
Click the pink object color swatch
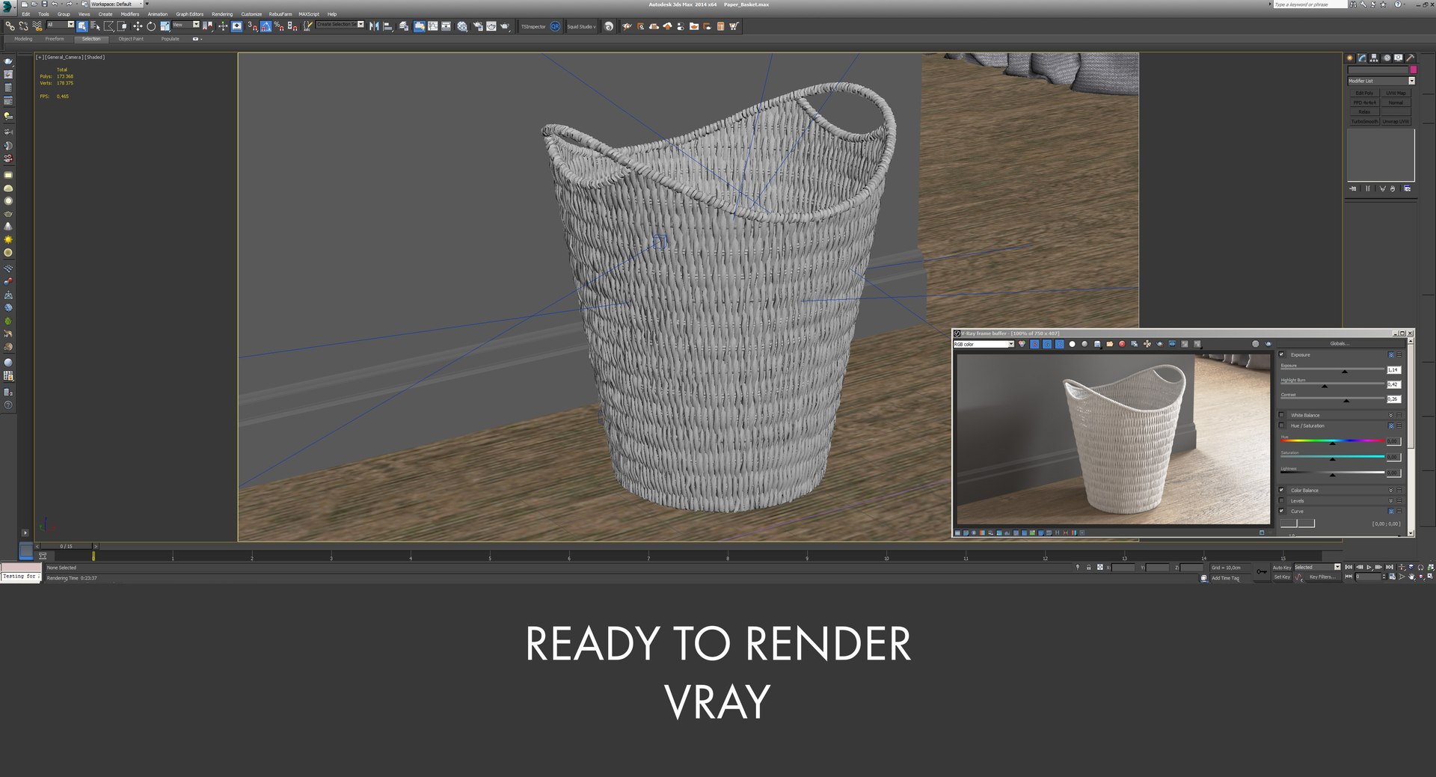(x=1413, y=70)
